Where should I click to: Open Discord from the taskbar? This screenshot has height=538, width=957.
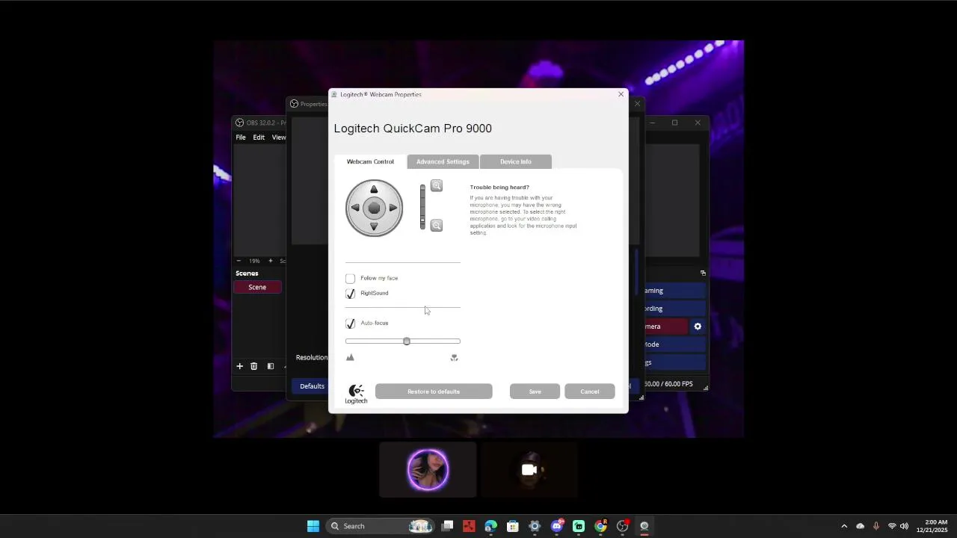pos(556,526)
